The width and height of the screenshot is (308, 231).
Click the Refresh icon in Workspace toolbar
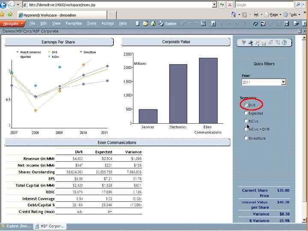255,24
